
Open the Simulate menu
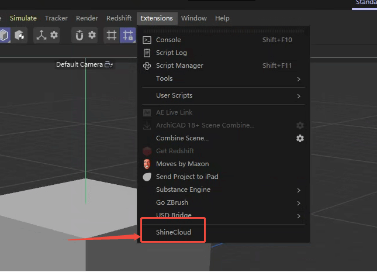(23, 18)
